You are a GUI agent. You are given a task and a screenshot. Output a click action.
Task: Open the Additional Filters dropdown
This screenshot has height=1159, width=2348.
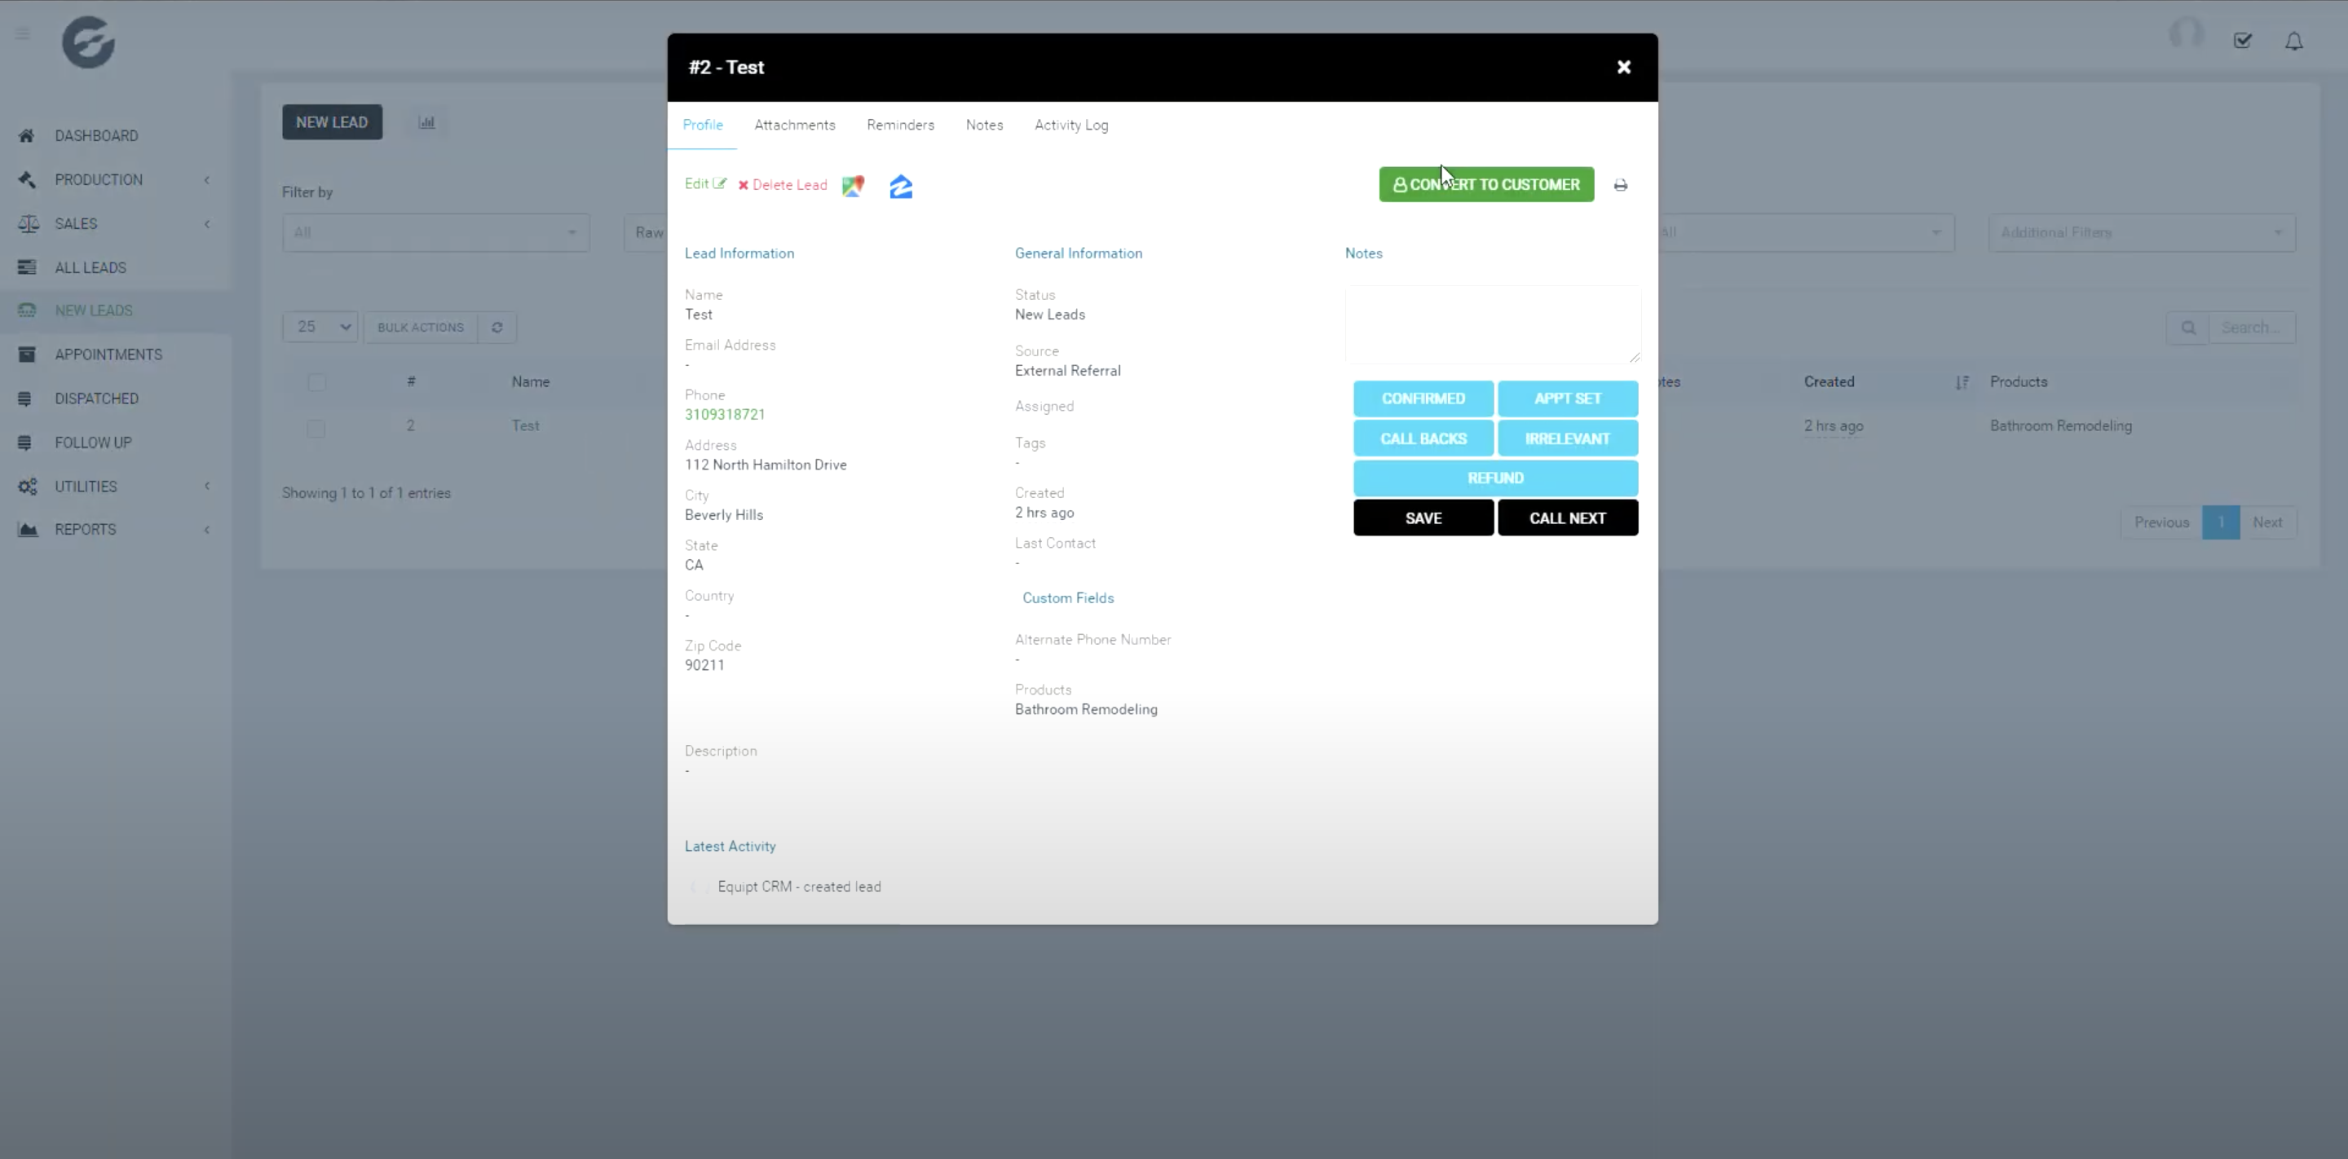[2141, 232]
